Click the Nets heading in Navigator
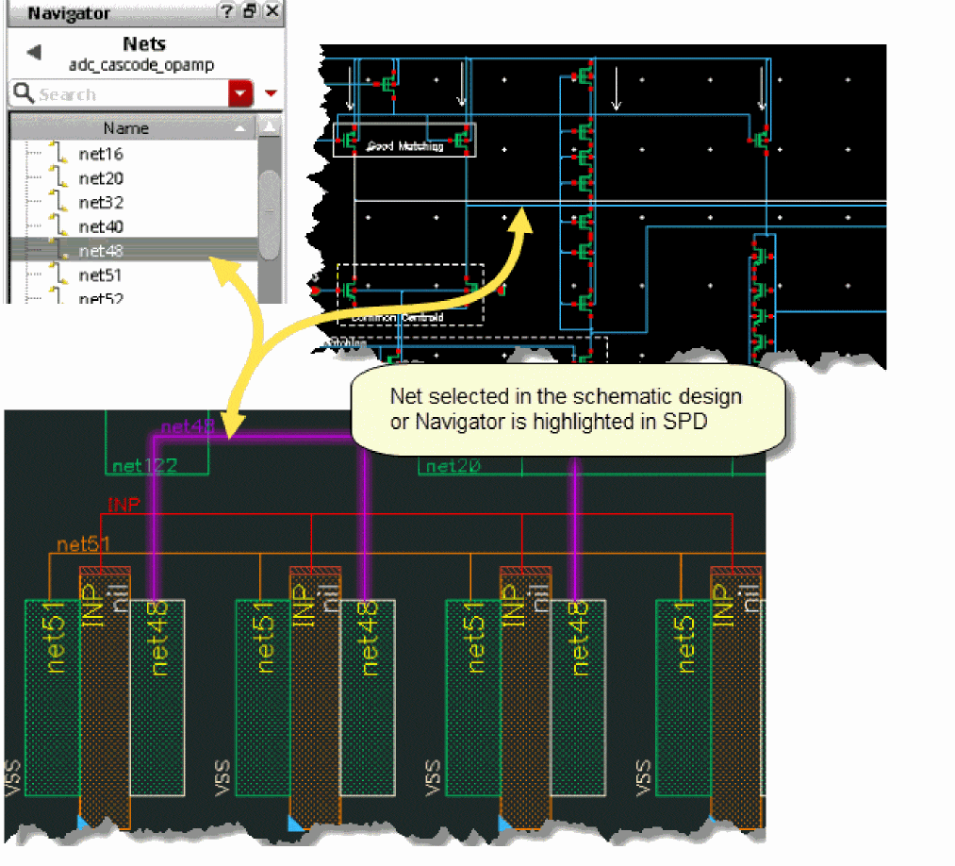This screenshot has width=955, height=866. pyautogui.click(x=143, y=44)
